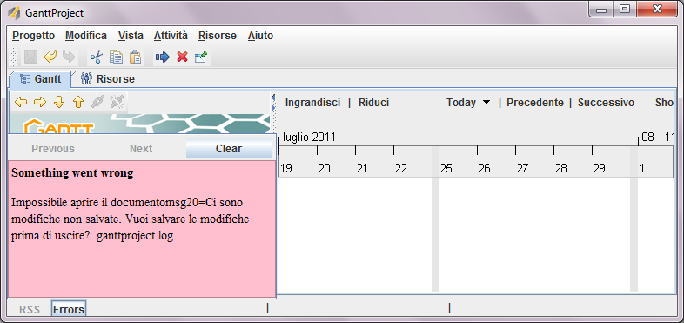Screen dimensions: 684x323
Task: Click the Paste clipboard icon
Action: (136, 57)
